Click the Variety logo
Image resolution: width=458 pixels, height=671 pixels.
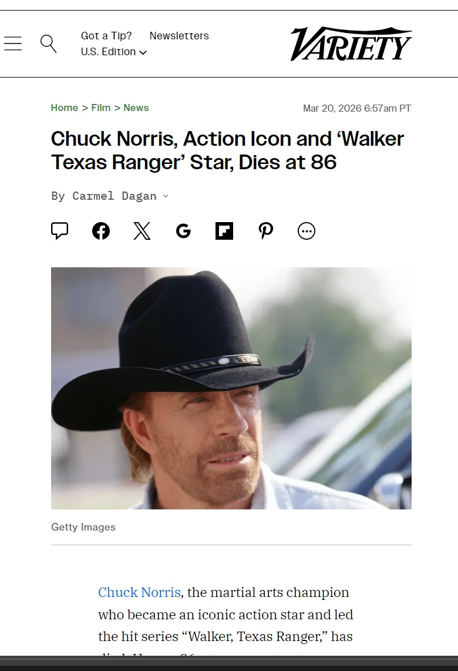pyautogui.click(x=351, y=43)
